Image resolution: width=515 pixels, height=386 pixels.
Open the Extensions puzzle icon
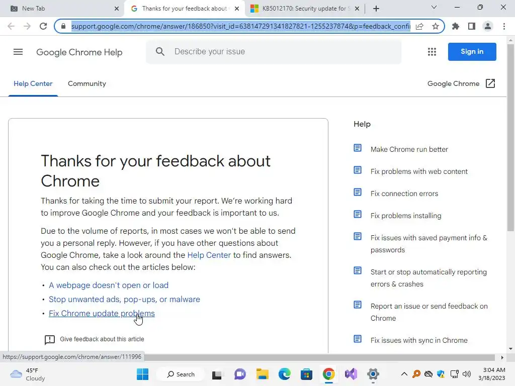(x=456, y=26)
